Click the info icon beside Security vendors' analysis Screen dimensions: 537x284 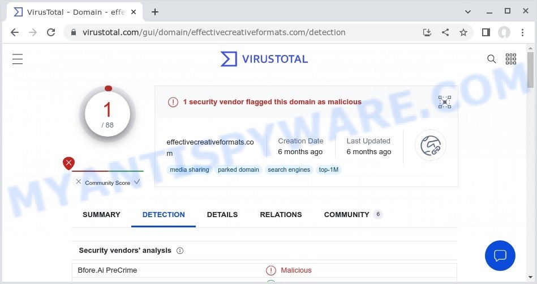tap(180, 251)
